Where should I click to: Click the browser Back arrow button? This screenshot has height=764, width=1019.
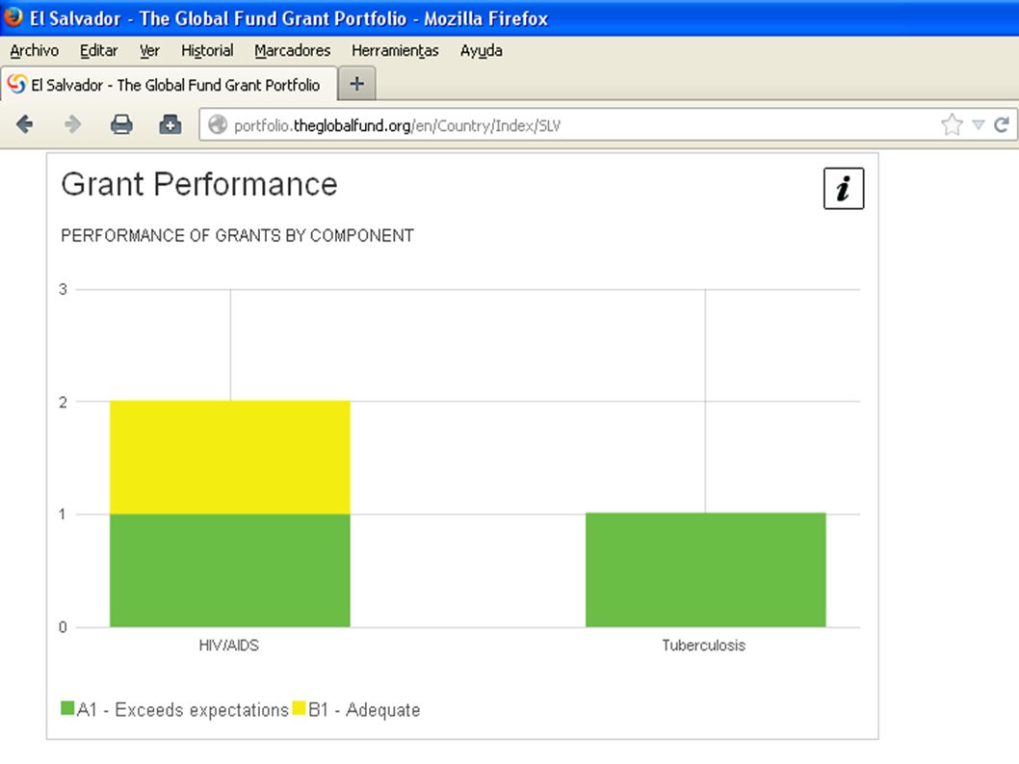[25, 124]
